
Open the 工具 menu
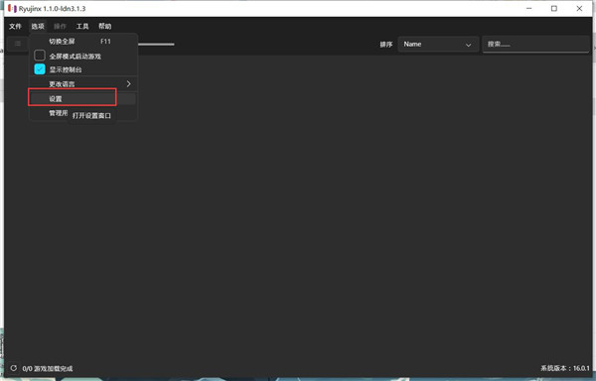point(82,26)
